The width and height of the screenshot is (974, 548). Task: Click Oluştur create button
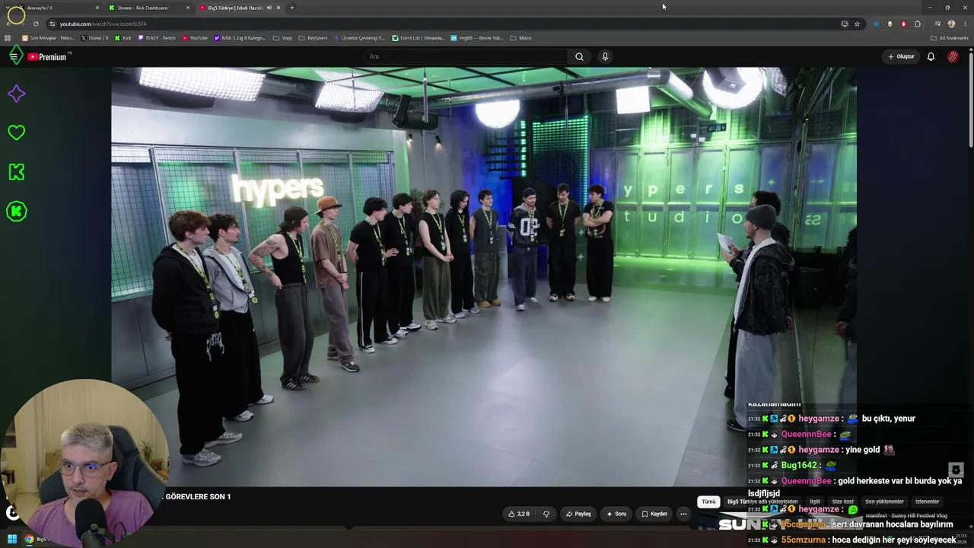(901, 56)
